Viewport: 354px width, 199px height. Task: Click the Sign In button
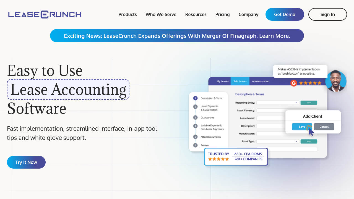coord(327,14)
